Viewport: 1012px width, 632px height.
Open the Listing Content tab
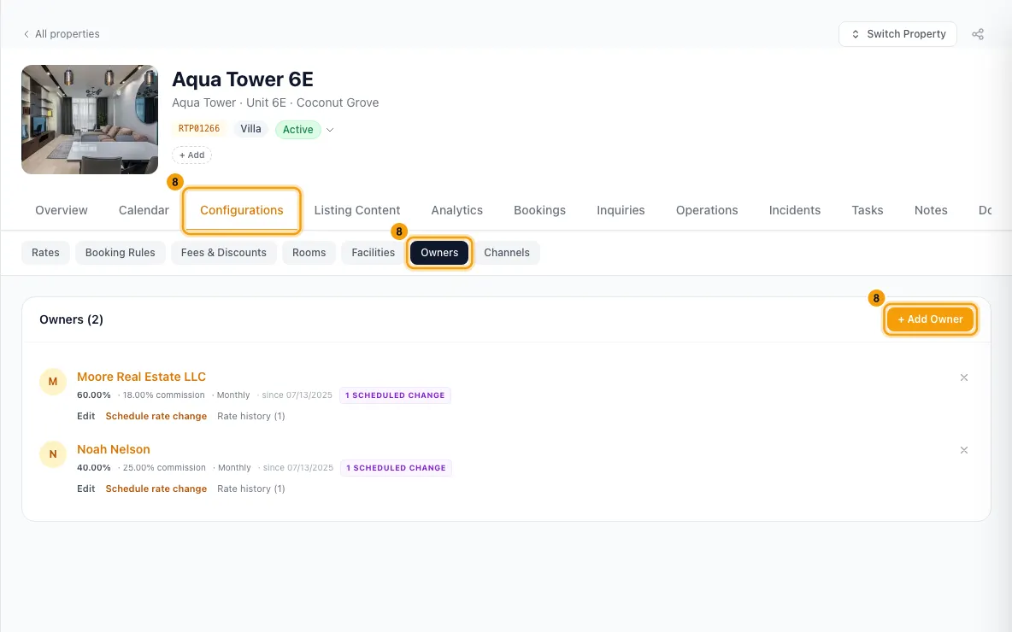357,210
